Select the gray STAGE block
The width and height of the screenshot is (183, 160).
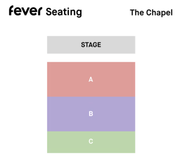coord(91,45)
